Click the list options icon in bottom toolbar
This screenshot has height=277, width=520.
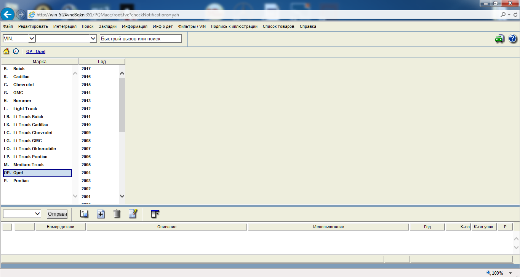click(155, 214)
